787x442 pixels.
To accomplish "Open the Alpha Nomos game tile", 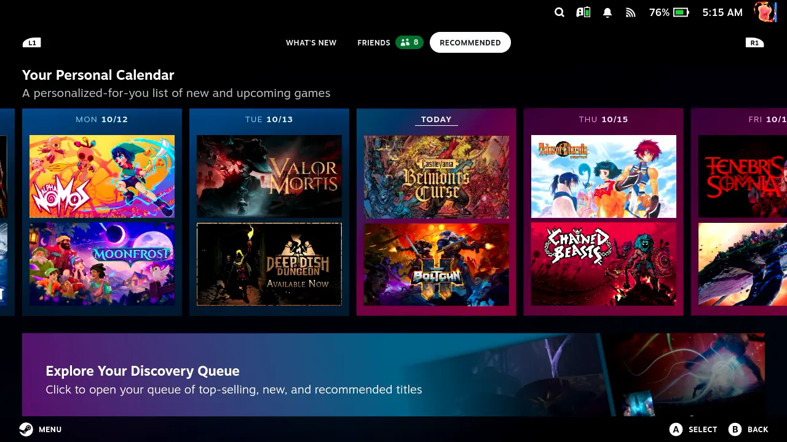I will [x=102, y=177].
